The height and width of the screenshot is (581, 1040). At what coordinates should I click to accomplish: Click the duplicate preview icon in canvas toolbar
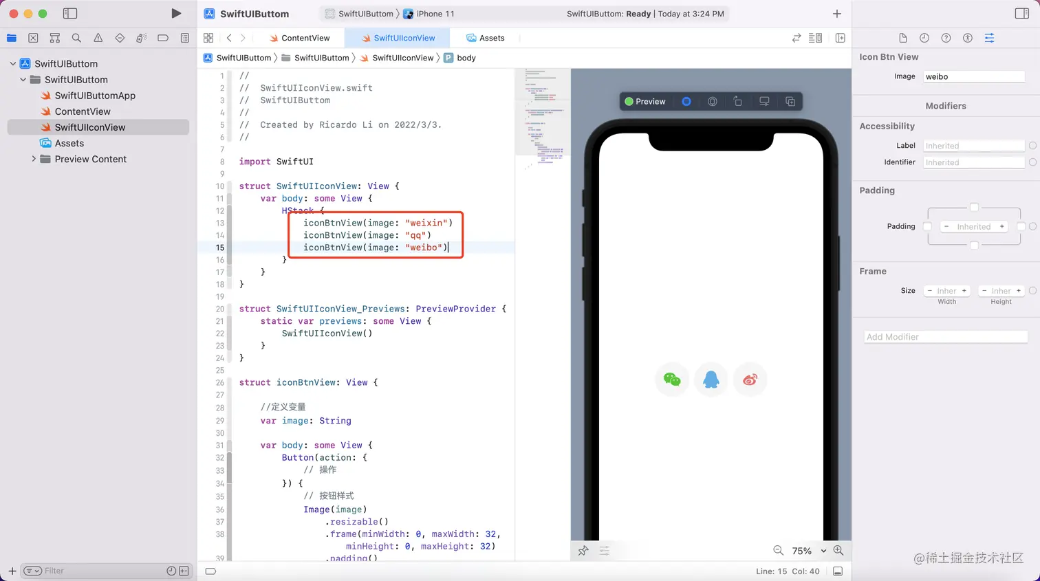tap(791, 101)
